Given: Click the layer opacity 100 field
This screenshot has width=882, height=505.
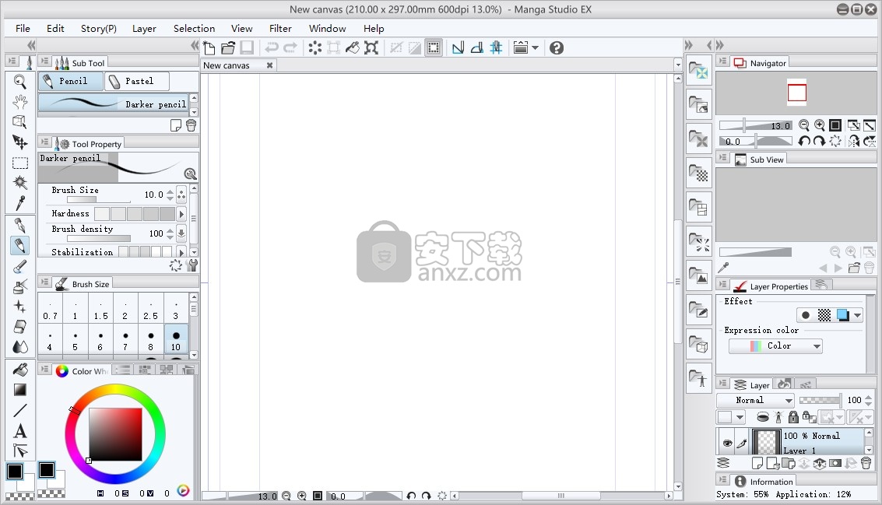Looking at the screenshot, I should point(854,400).
